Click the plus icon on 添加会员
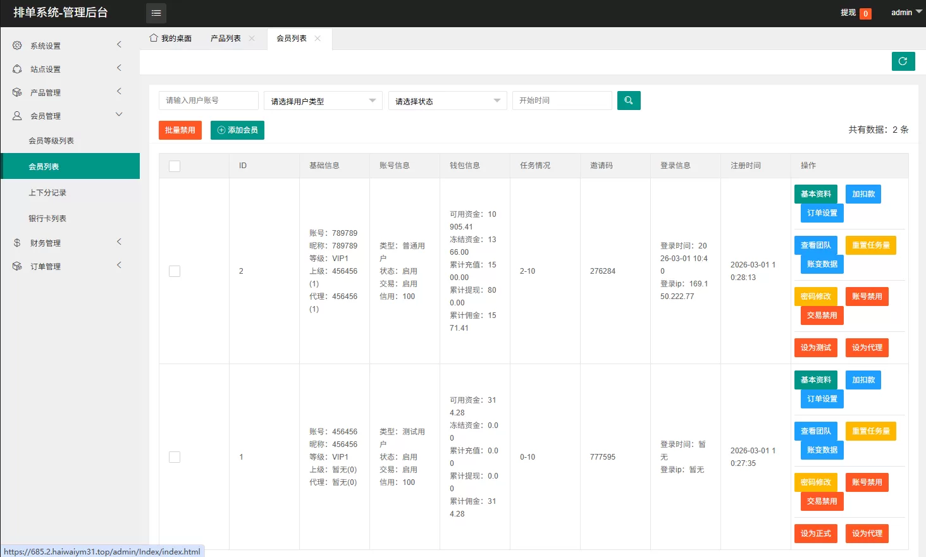This screenshot has width=926, height=557. point(220,130)
